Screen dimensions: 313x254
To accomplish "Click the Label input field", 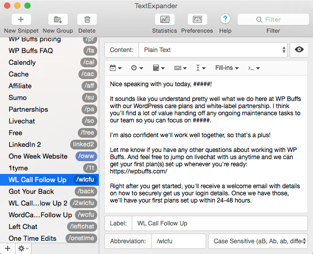I will click(x=219, y=223).
